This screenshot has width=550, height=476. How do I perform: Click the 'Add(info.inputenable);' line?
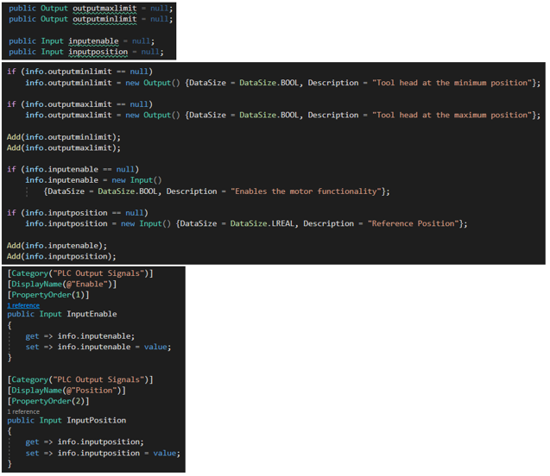coord(57,246)
